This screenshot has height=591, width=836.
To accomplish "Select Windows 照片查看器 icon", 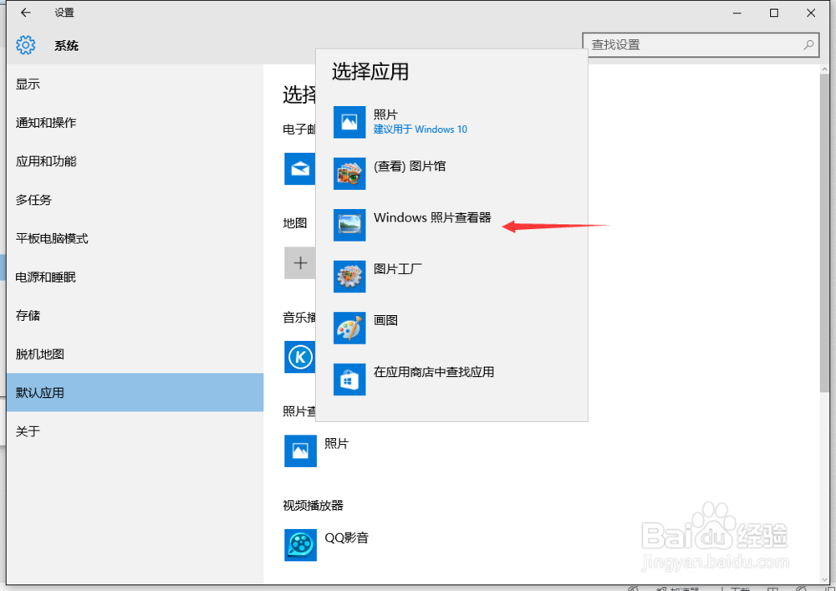I will 349,225.
